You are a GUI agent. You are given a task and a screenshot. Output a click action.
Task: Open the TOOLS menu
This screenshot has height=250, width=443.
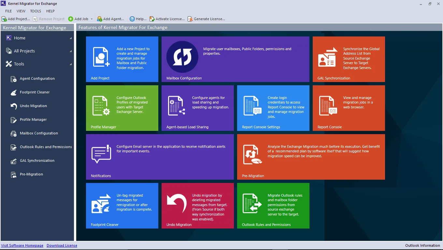[36, 11]
